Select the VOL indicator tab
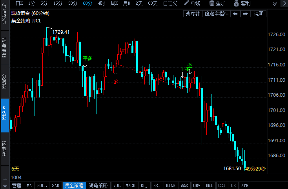Viewport: 288px width, 189px height. 117,185
